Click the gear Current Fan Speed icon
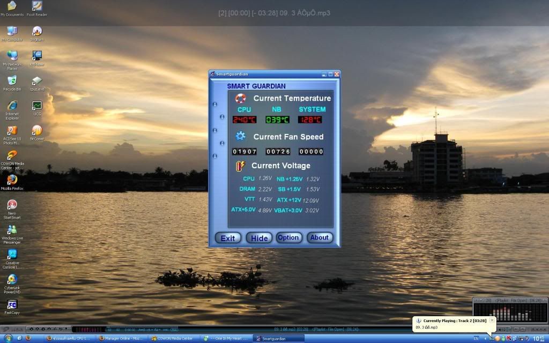This screenshot has height=343, width=549. pyautogui.click(x=241, y=137)
